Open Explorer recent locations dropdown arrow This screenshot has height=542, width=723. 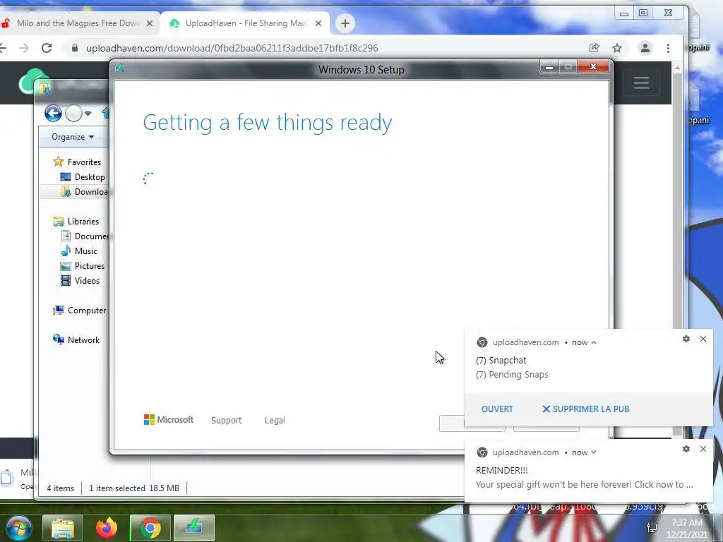[x=88, y=114]
